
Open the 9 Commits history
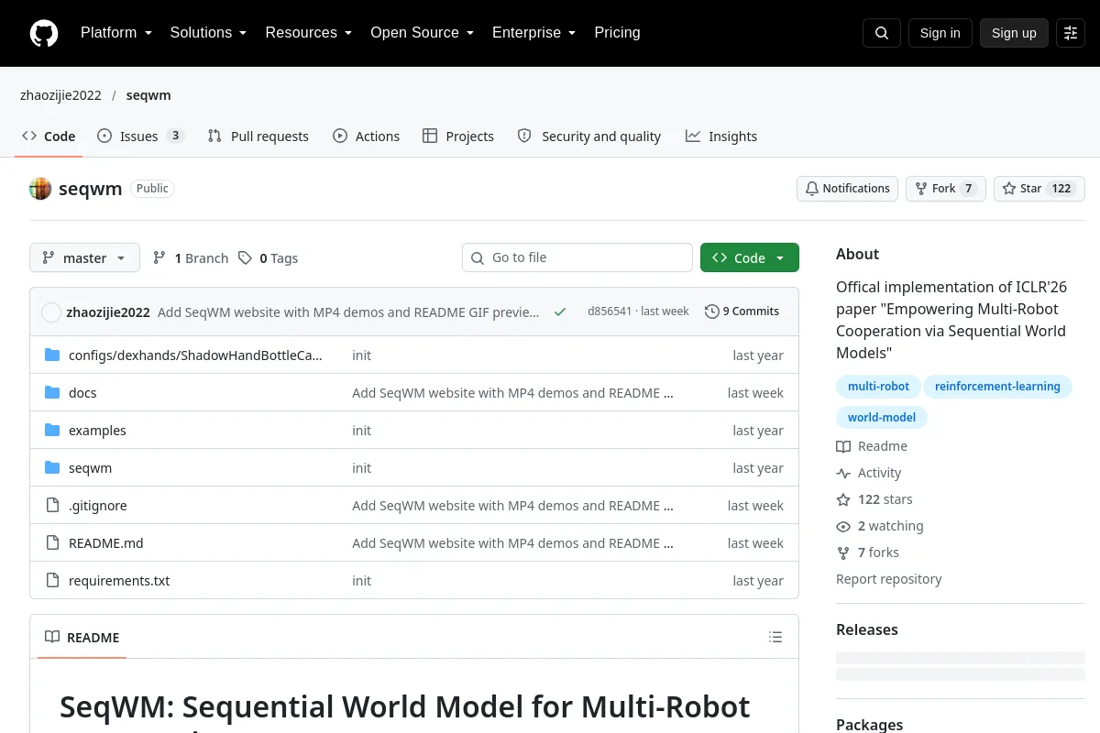point(742,312)
